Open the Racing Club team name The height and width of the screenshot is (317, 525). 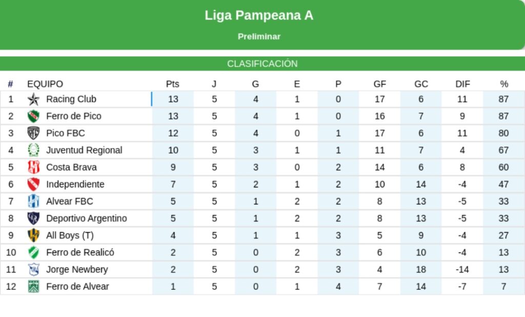(71, 99)
